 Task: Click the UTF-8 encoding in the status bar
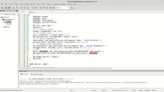104,90
